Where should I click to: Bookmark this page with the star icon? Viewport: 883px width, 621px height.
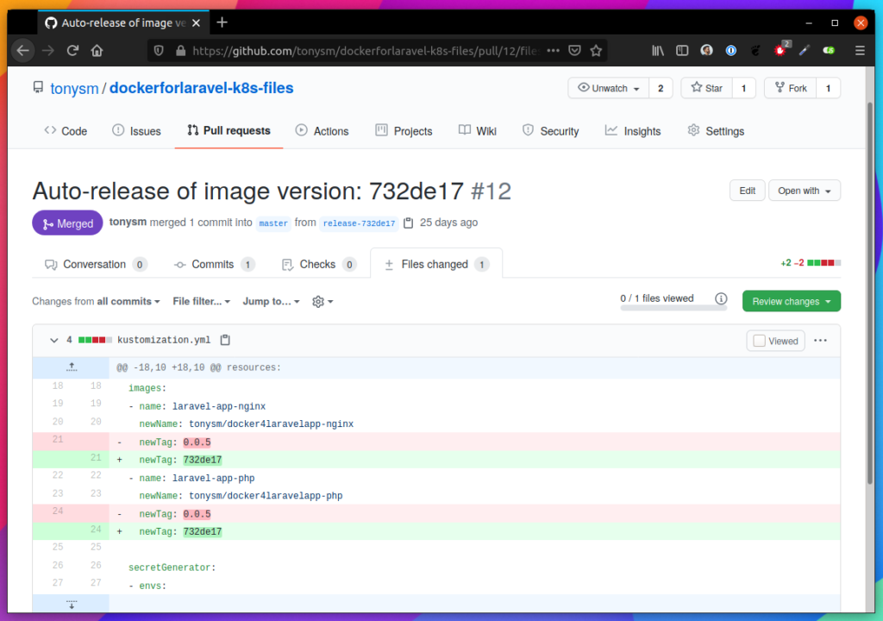[596, 51]
